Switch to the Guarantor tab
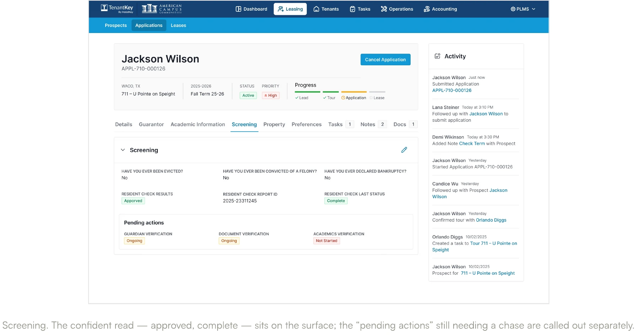Viewport: 637px width, 335px height. [151, 124]
